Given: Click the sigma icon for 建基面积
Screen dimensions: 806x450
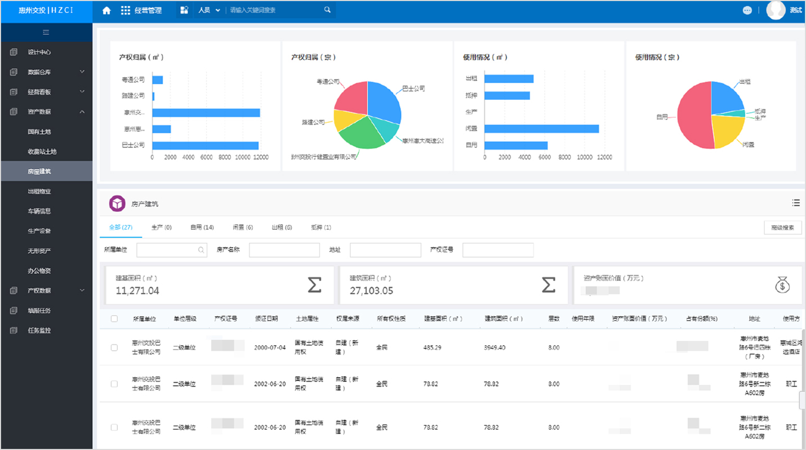Looking at the screenshot, I should click(x=314, y=285).
